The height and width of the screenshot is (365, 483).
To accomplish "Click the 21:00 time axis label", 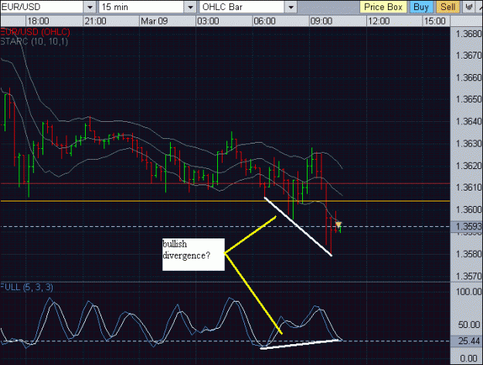I will pos(96,21).
